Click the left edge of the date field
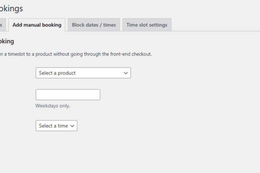The image size is (260, 173). click(x=38, y=95)
